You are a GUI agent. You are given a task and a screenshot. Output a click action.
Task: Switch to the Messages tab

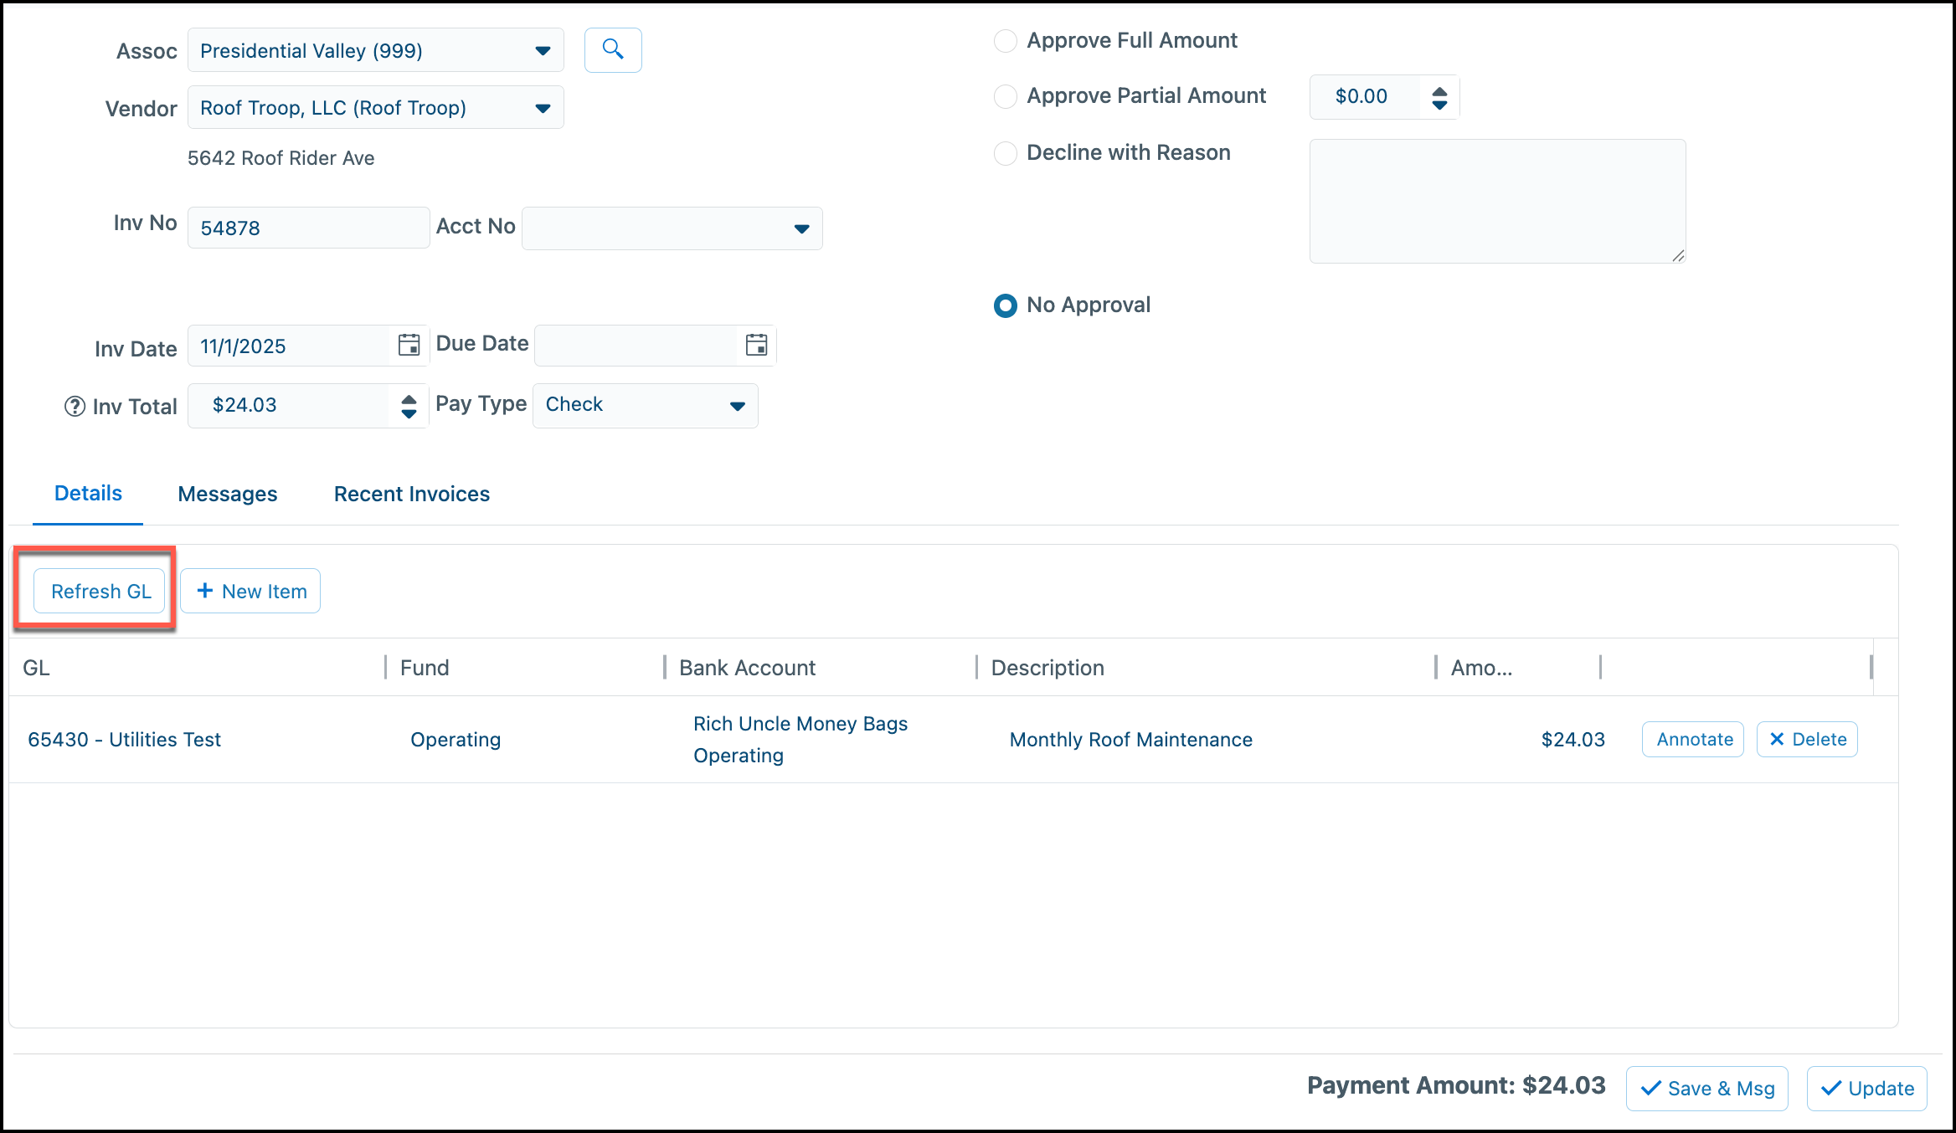click(x=228, y=495)
